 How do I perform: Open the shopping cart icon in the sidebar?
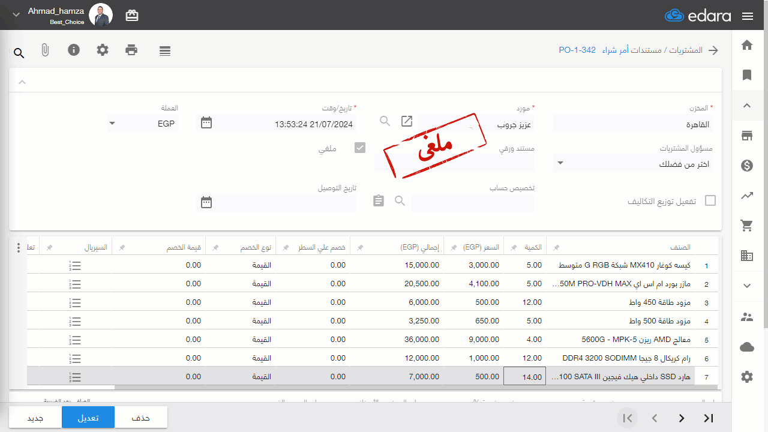click(747, 226)
